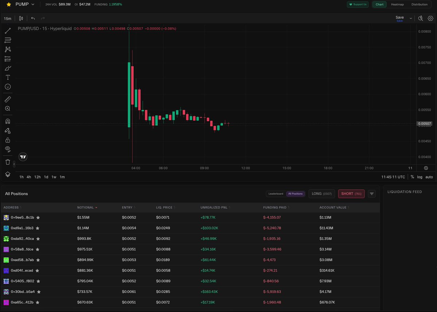Viewport: 437px width, 312px height.
Task: Select the ruler measure tool
Action: pos(8,99)
